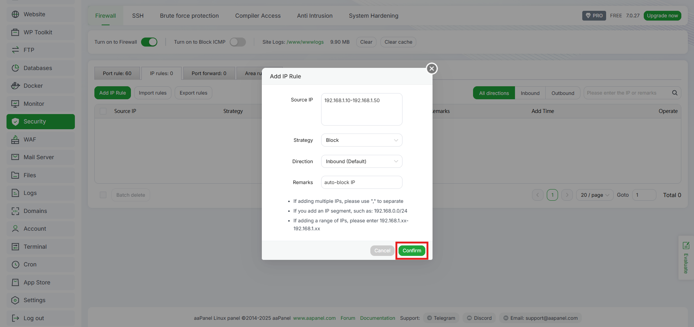Click the Terminal icon in sidebar

[15, 247]
